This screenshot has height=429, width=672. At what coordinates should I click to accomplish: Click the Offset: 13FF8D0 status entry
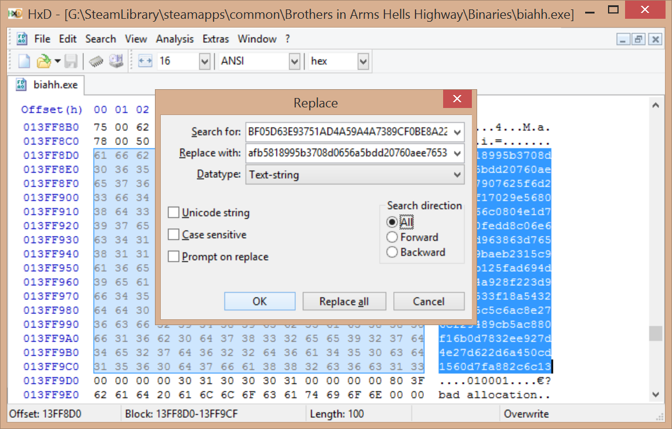click(45, 414)
